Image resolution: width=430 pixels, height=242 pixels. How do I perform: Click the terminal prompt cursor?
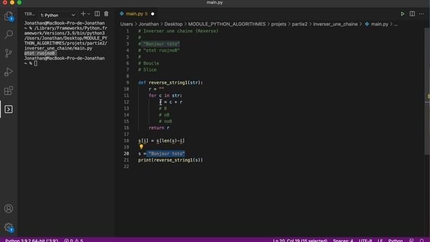pyautogui.click(x=36, y=63)
